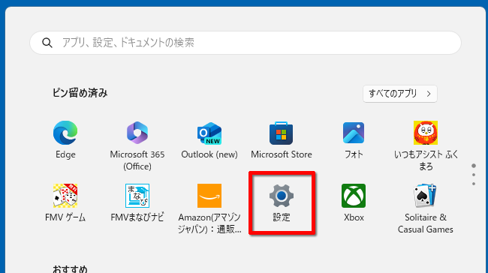Open FMVまなびナビ app
Image resolution: width=488 pixels, height=273 pixels.
point(137,202)
